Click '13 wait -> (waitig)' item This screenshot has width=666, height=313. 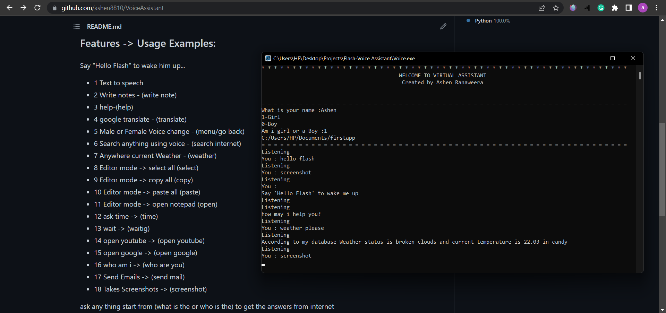[122, 228]
